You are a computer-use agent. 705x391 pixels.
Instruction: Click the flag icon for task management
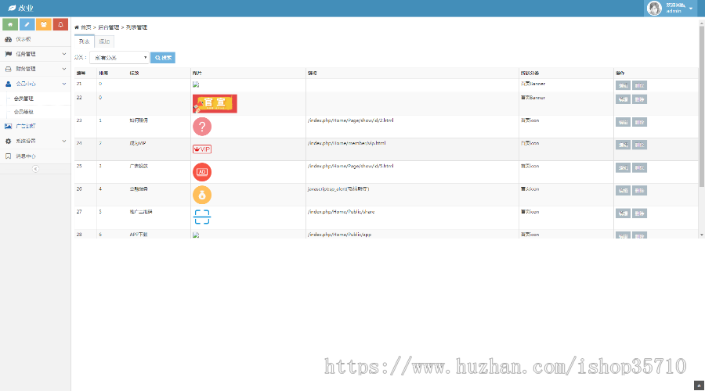point(8,54)
